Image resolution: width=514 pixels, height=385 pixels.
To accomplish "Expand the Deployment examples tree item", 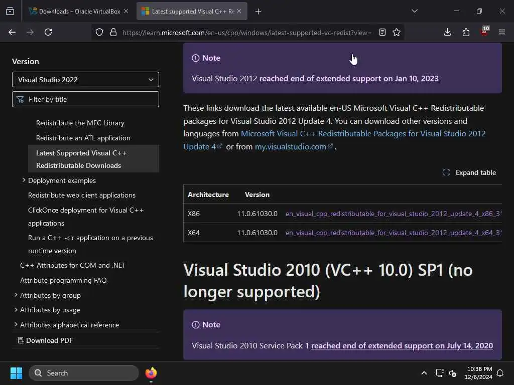I will coord(24,180).
